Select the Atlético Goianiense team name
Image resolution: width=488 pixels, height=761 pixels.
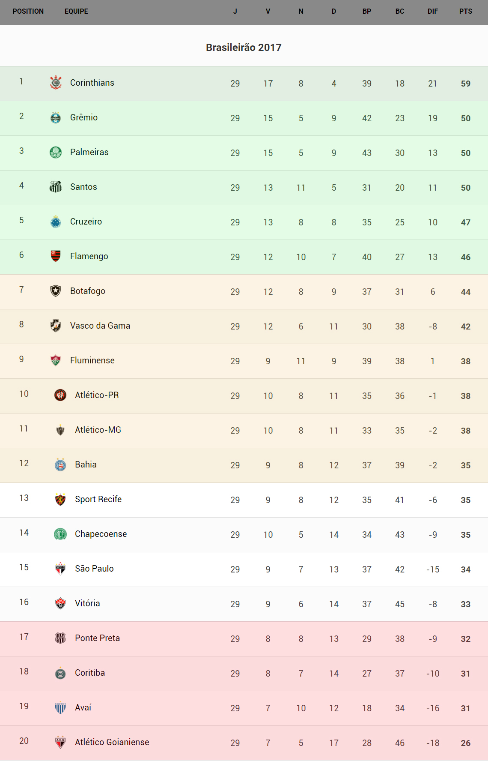(x=112, y=742)
